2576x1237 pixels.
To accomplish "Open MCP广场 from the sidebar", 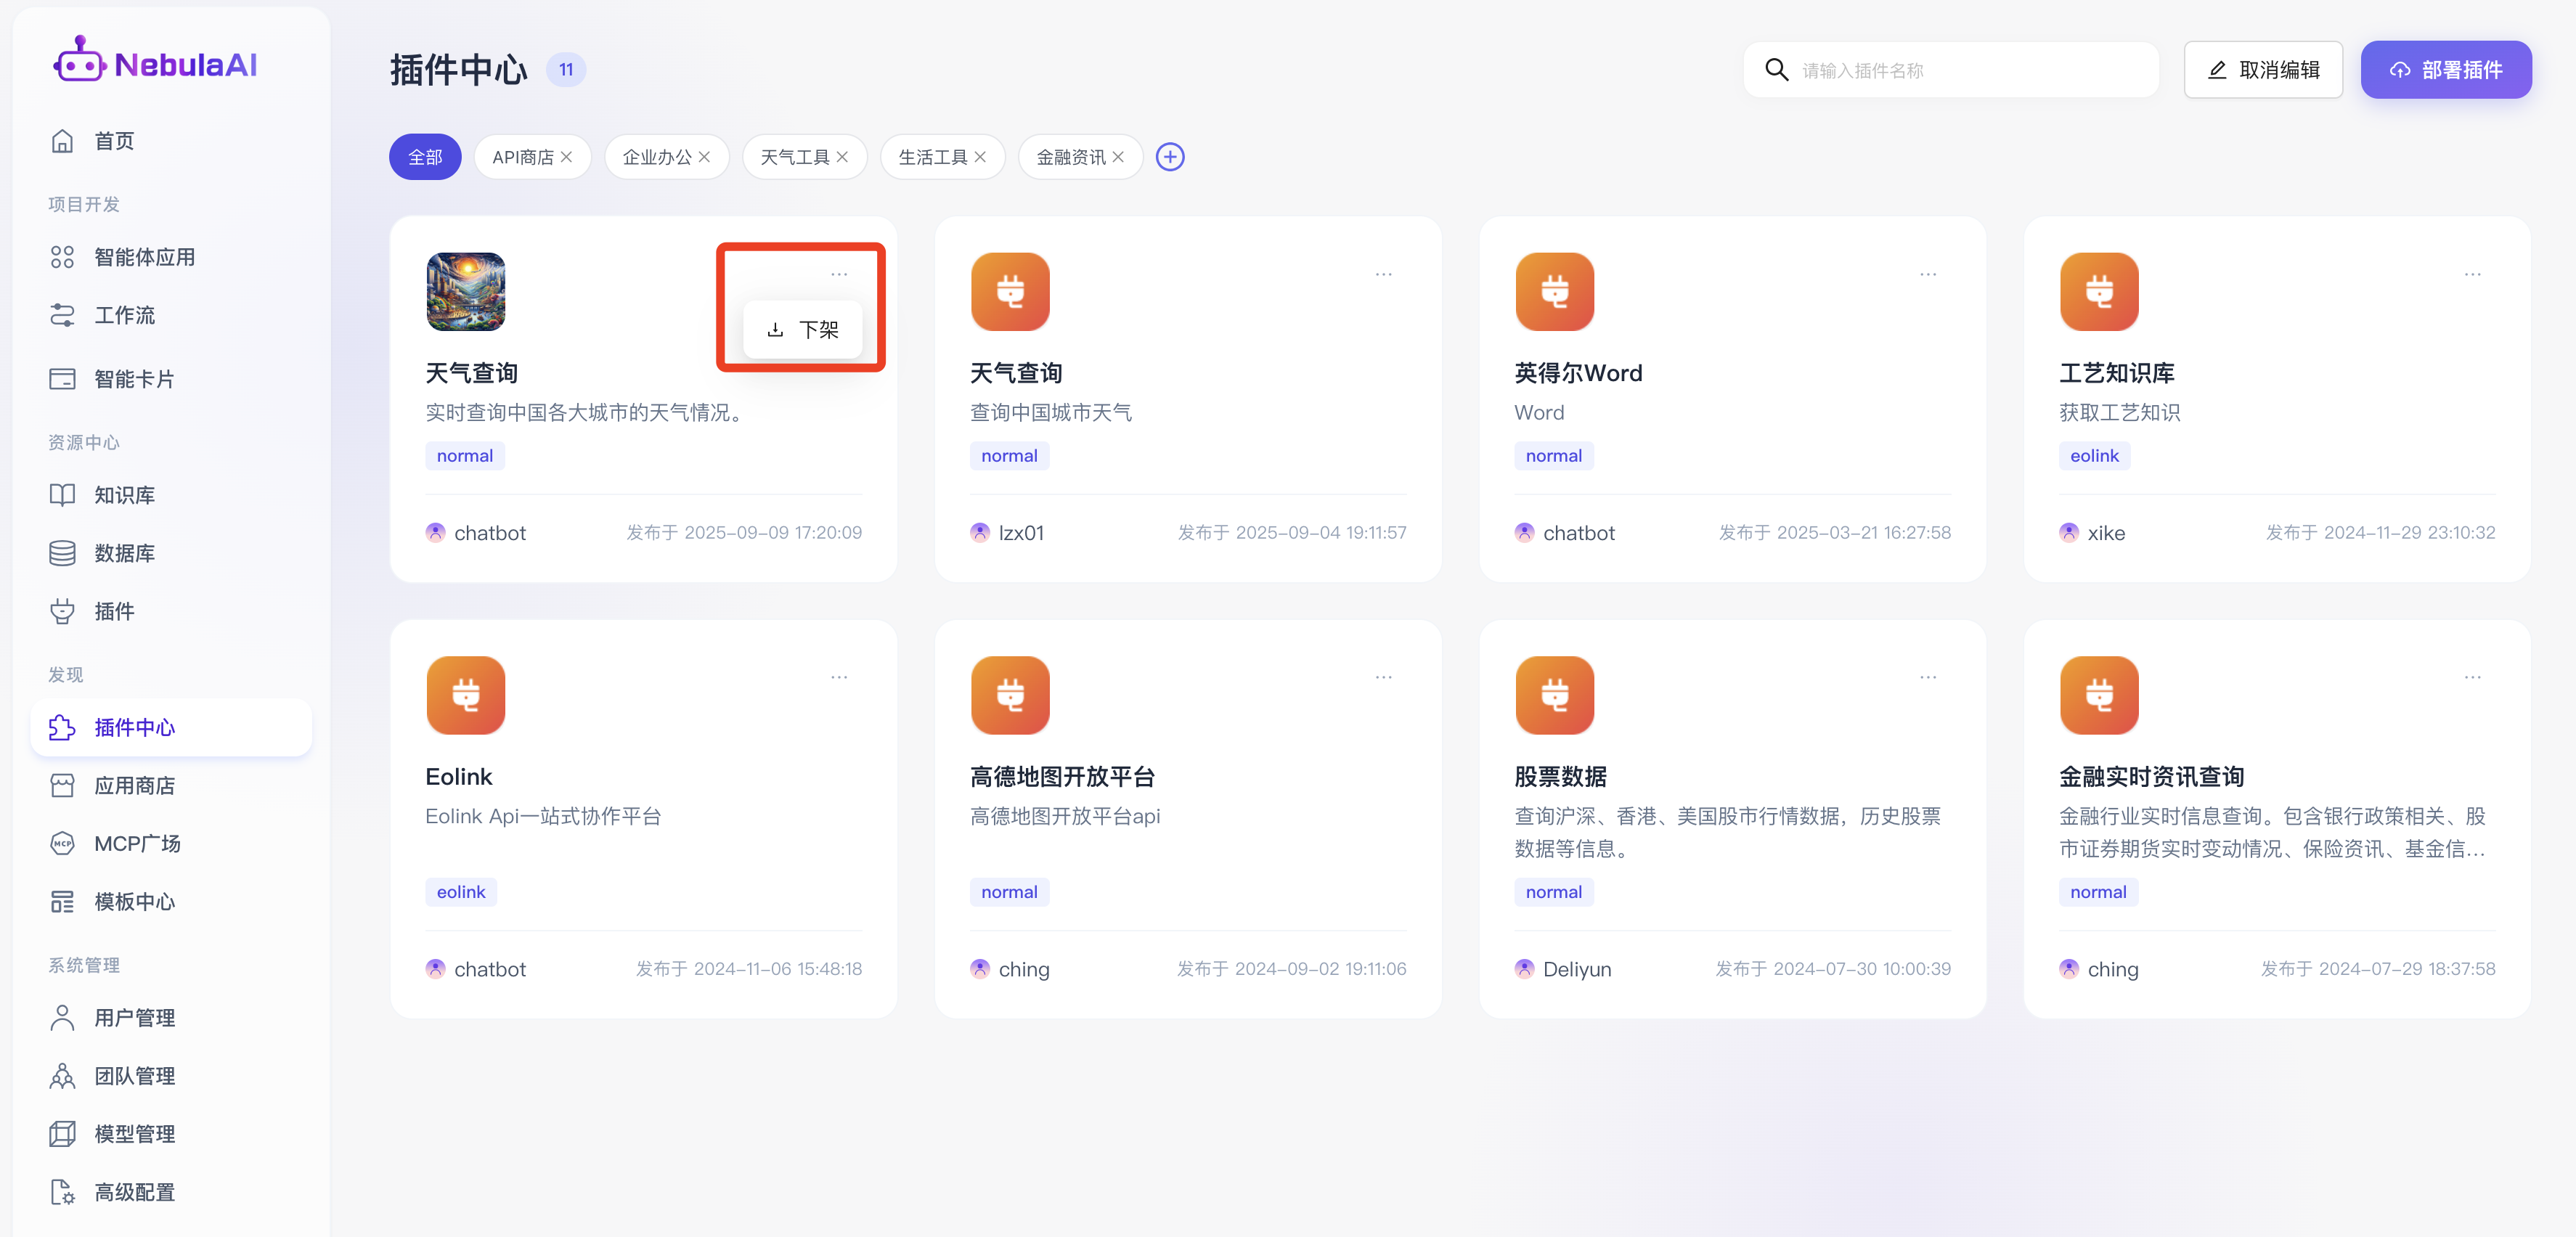I will (x=137, y=843).
